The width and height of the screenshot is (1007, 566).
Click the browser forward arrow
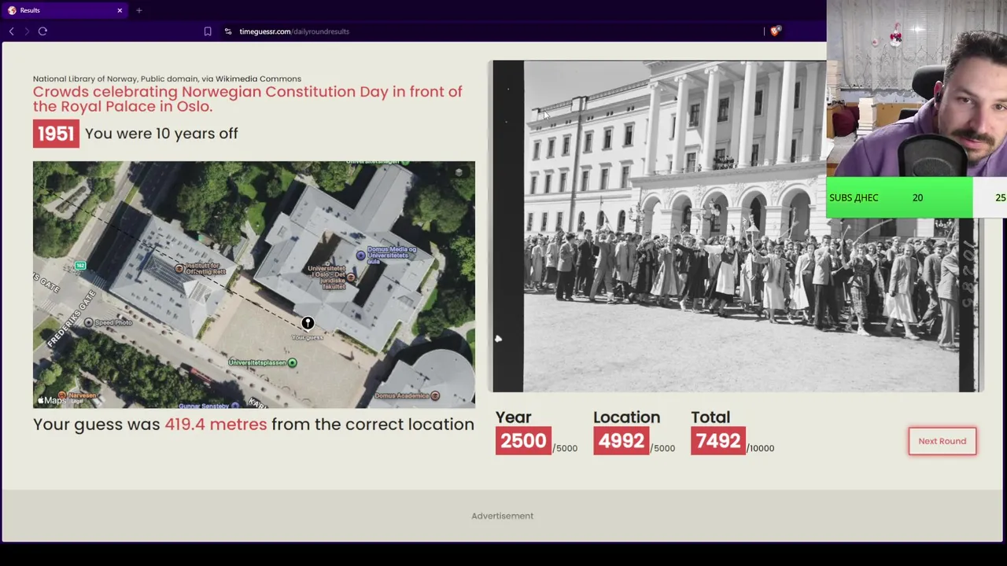pyautogui.click(x=26, y=31)
